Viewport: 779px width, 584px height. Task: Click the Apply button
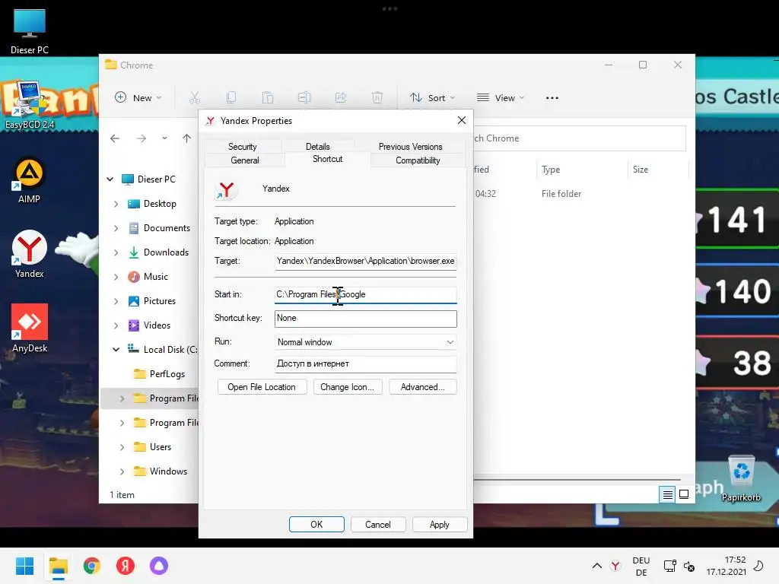click(440, 525)
